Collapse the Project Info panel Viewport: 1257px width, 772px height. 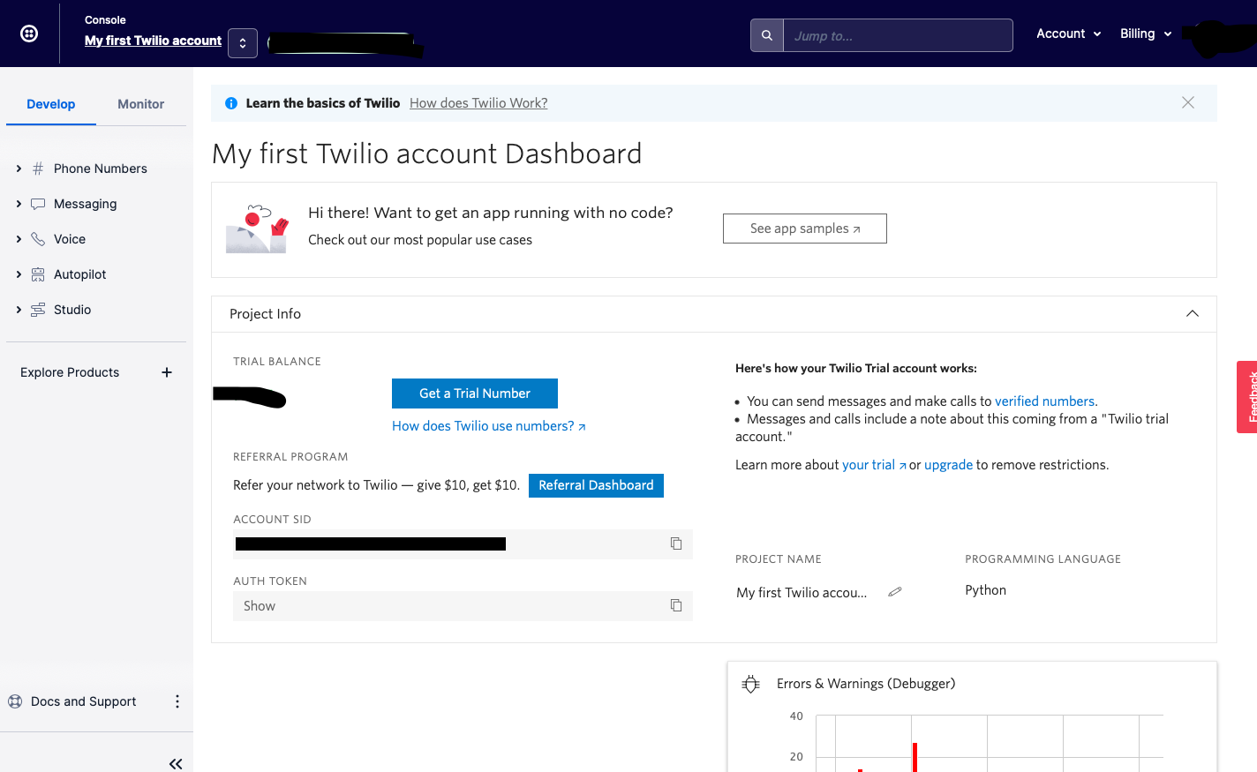click(1193, 314)
